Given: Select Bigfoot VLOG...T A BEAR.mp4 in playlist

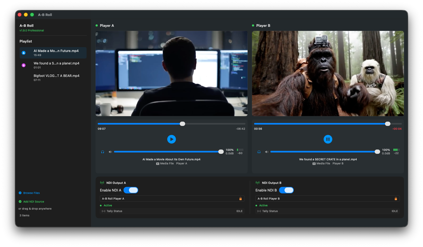Looking at the screenshot, I should tap(53, 78).
